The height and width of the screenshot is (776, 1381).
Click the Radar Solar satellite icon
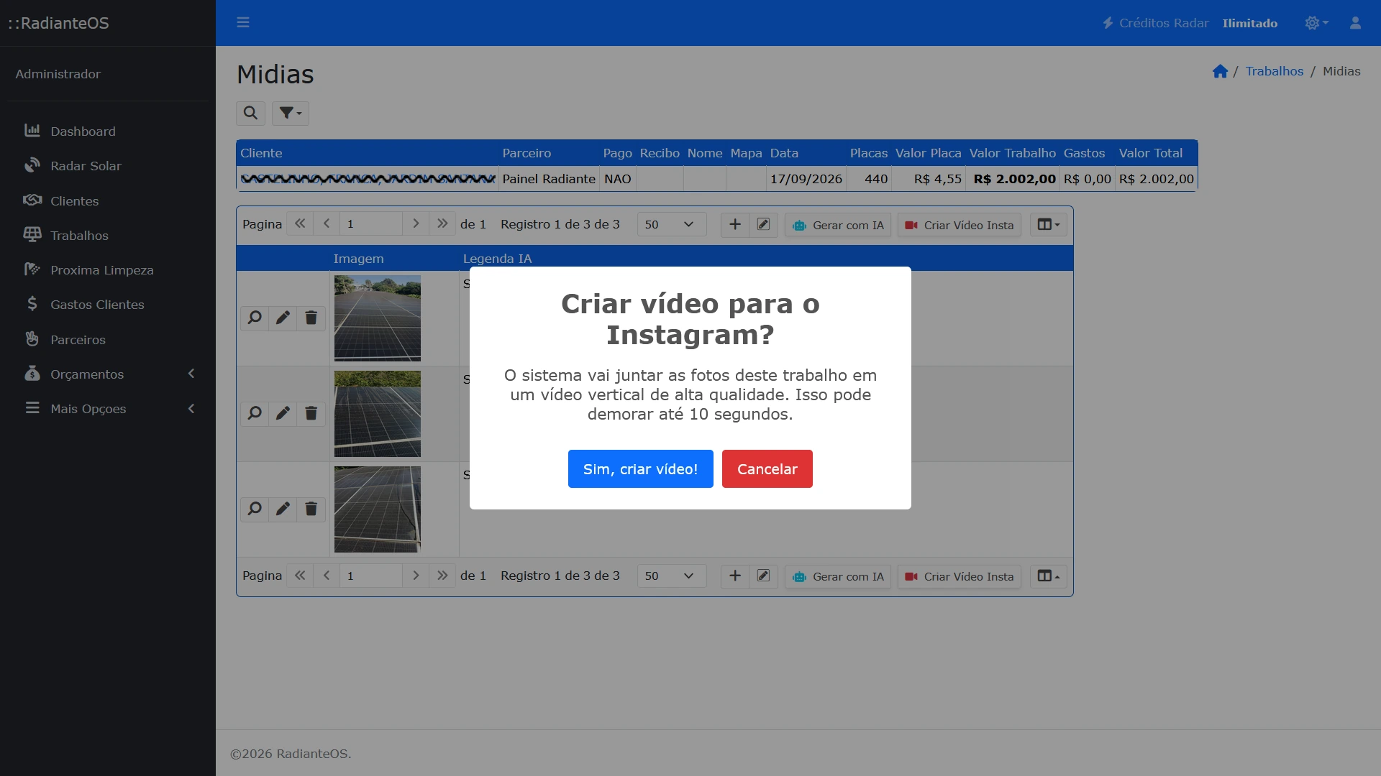point(32,165)
